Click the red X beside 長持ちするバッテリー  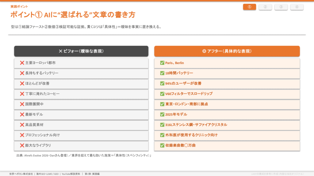22,73
